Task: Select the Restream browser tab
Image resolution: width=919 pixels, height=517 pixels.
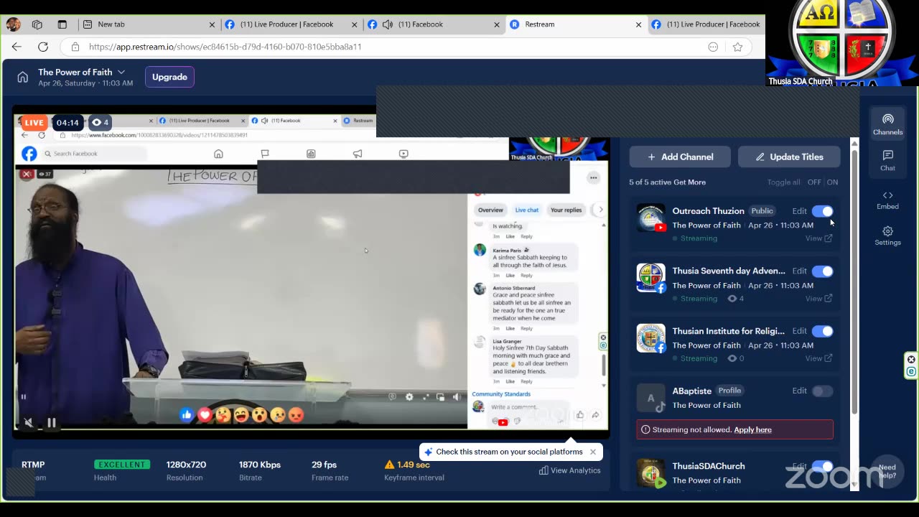Action: click(575, 24)
